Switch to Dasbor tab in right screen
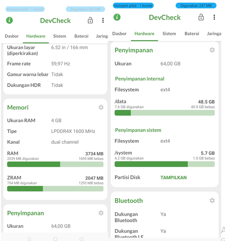This screenshot has width=225, height=241. 119,33
